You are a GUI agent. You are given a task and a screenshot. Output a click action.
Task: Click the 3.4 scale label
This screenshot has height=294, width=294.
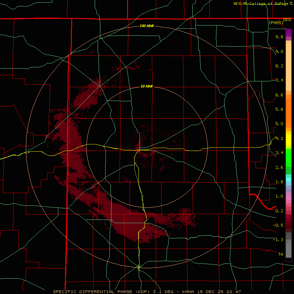279,153
